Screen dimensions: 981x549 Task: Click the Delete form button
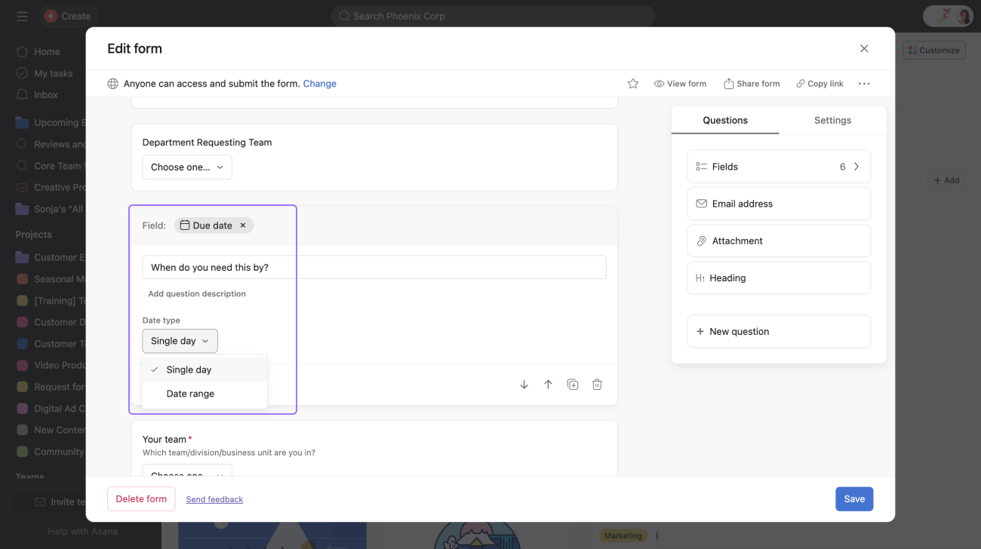pos(141,499)
